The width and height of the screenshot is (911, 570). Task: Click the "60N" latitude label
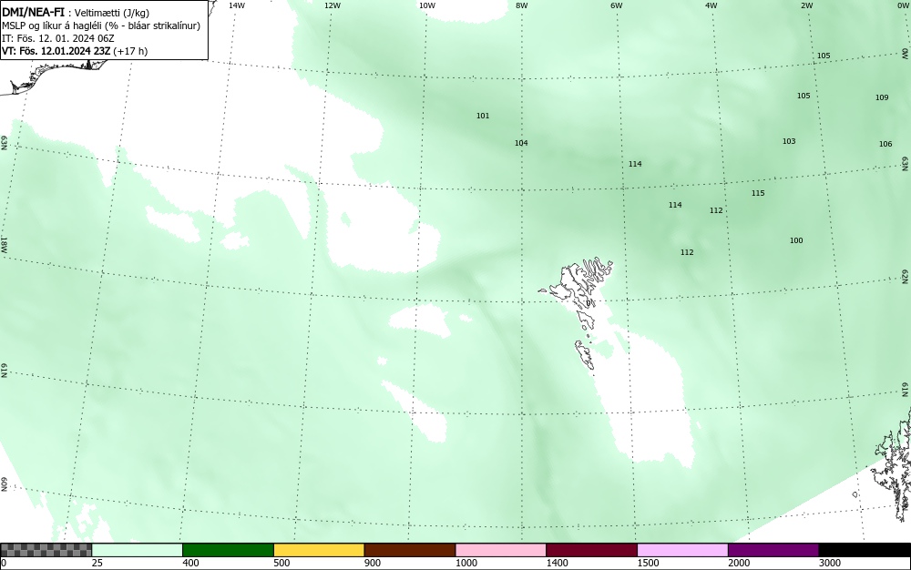4,484
